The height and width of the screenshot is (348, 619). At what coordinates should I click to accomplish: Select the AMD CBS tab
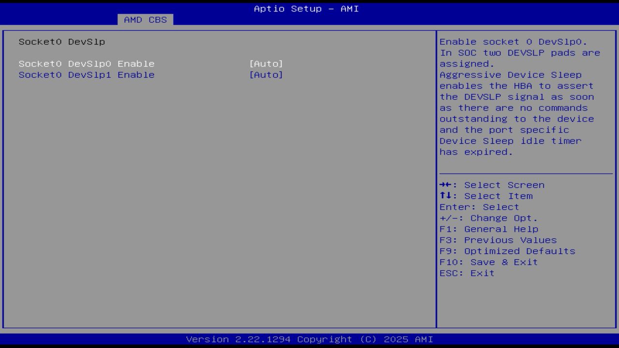(x=146, y=20)
